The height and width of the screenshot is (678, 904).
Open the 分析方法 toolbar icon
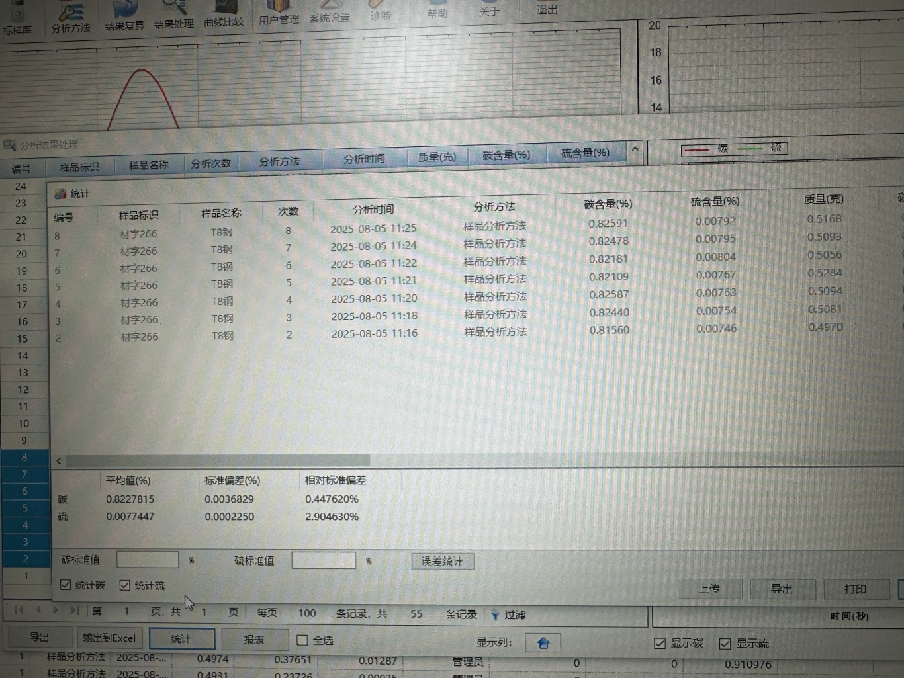(70, 17)
